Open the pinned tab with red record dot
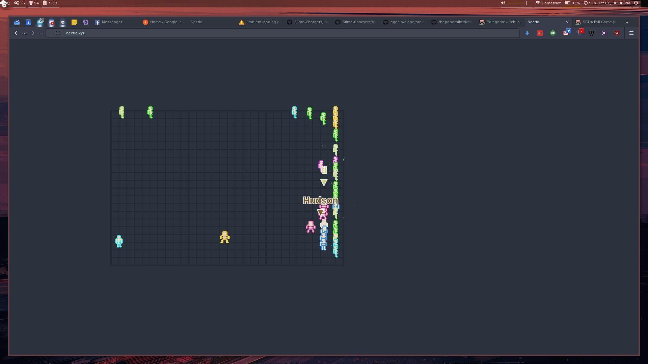The image size is (648, 364). (51, 22)
